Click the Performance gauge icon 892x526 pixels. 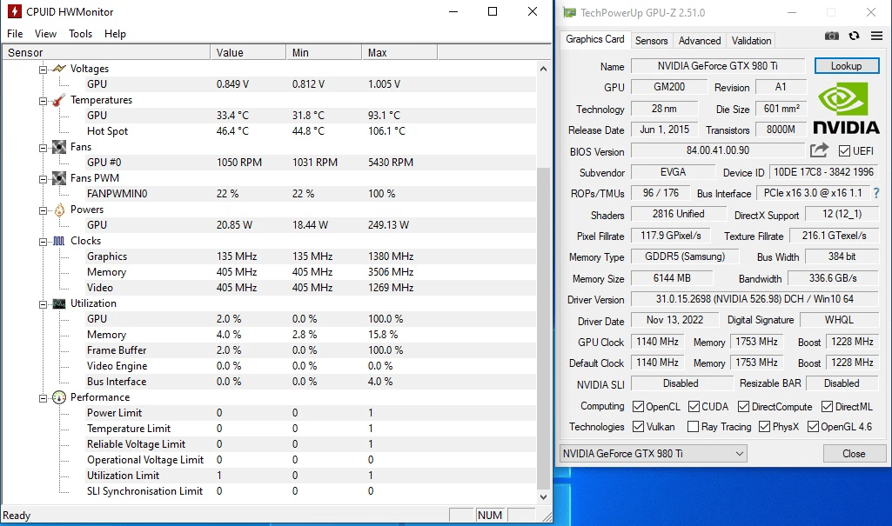pyautogui.click(x=59, y=397)
